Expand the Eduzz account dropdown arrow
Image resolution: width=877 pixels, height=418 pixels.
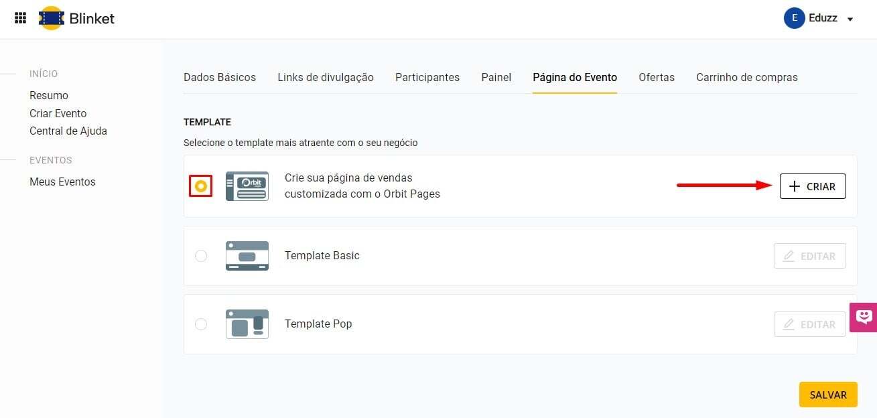click(x=850, y=19)
